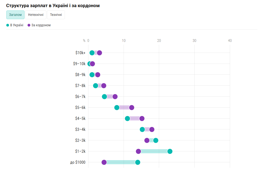This screenshot has width=262, height=176.
Task: Select the Технічні tab
Action: (x=56, y=15)
